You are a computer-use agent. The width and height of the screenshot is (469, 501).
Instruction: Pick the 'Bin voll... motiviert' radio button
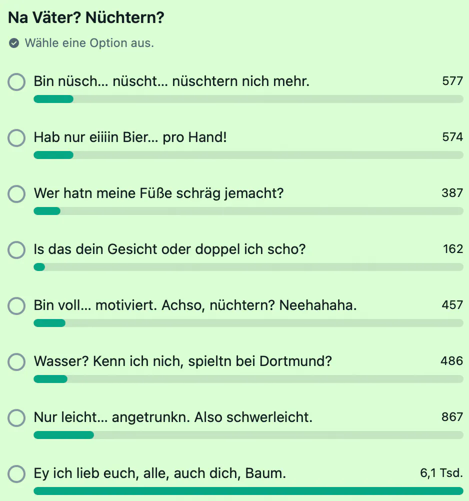(x=16, y=306)
